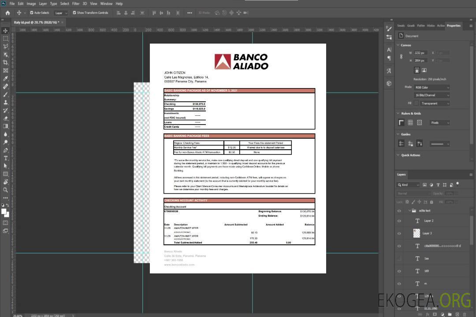Viewport: 476px width, 317px height.
Task: Select the Eraser tool
Action: (x=5, y=118)
